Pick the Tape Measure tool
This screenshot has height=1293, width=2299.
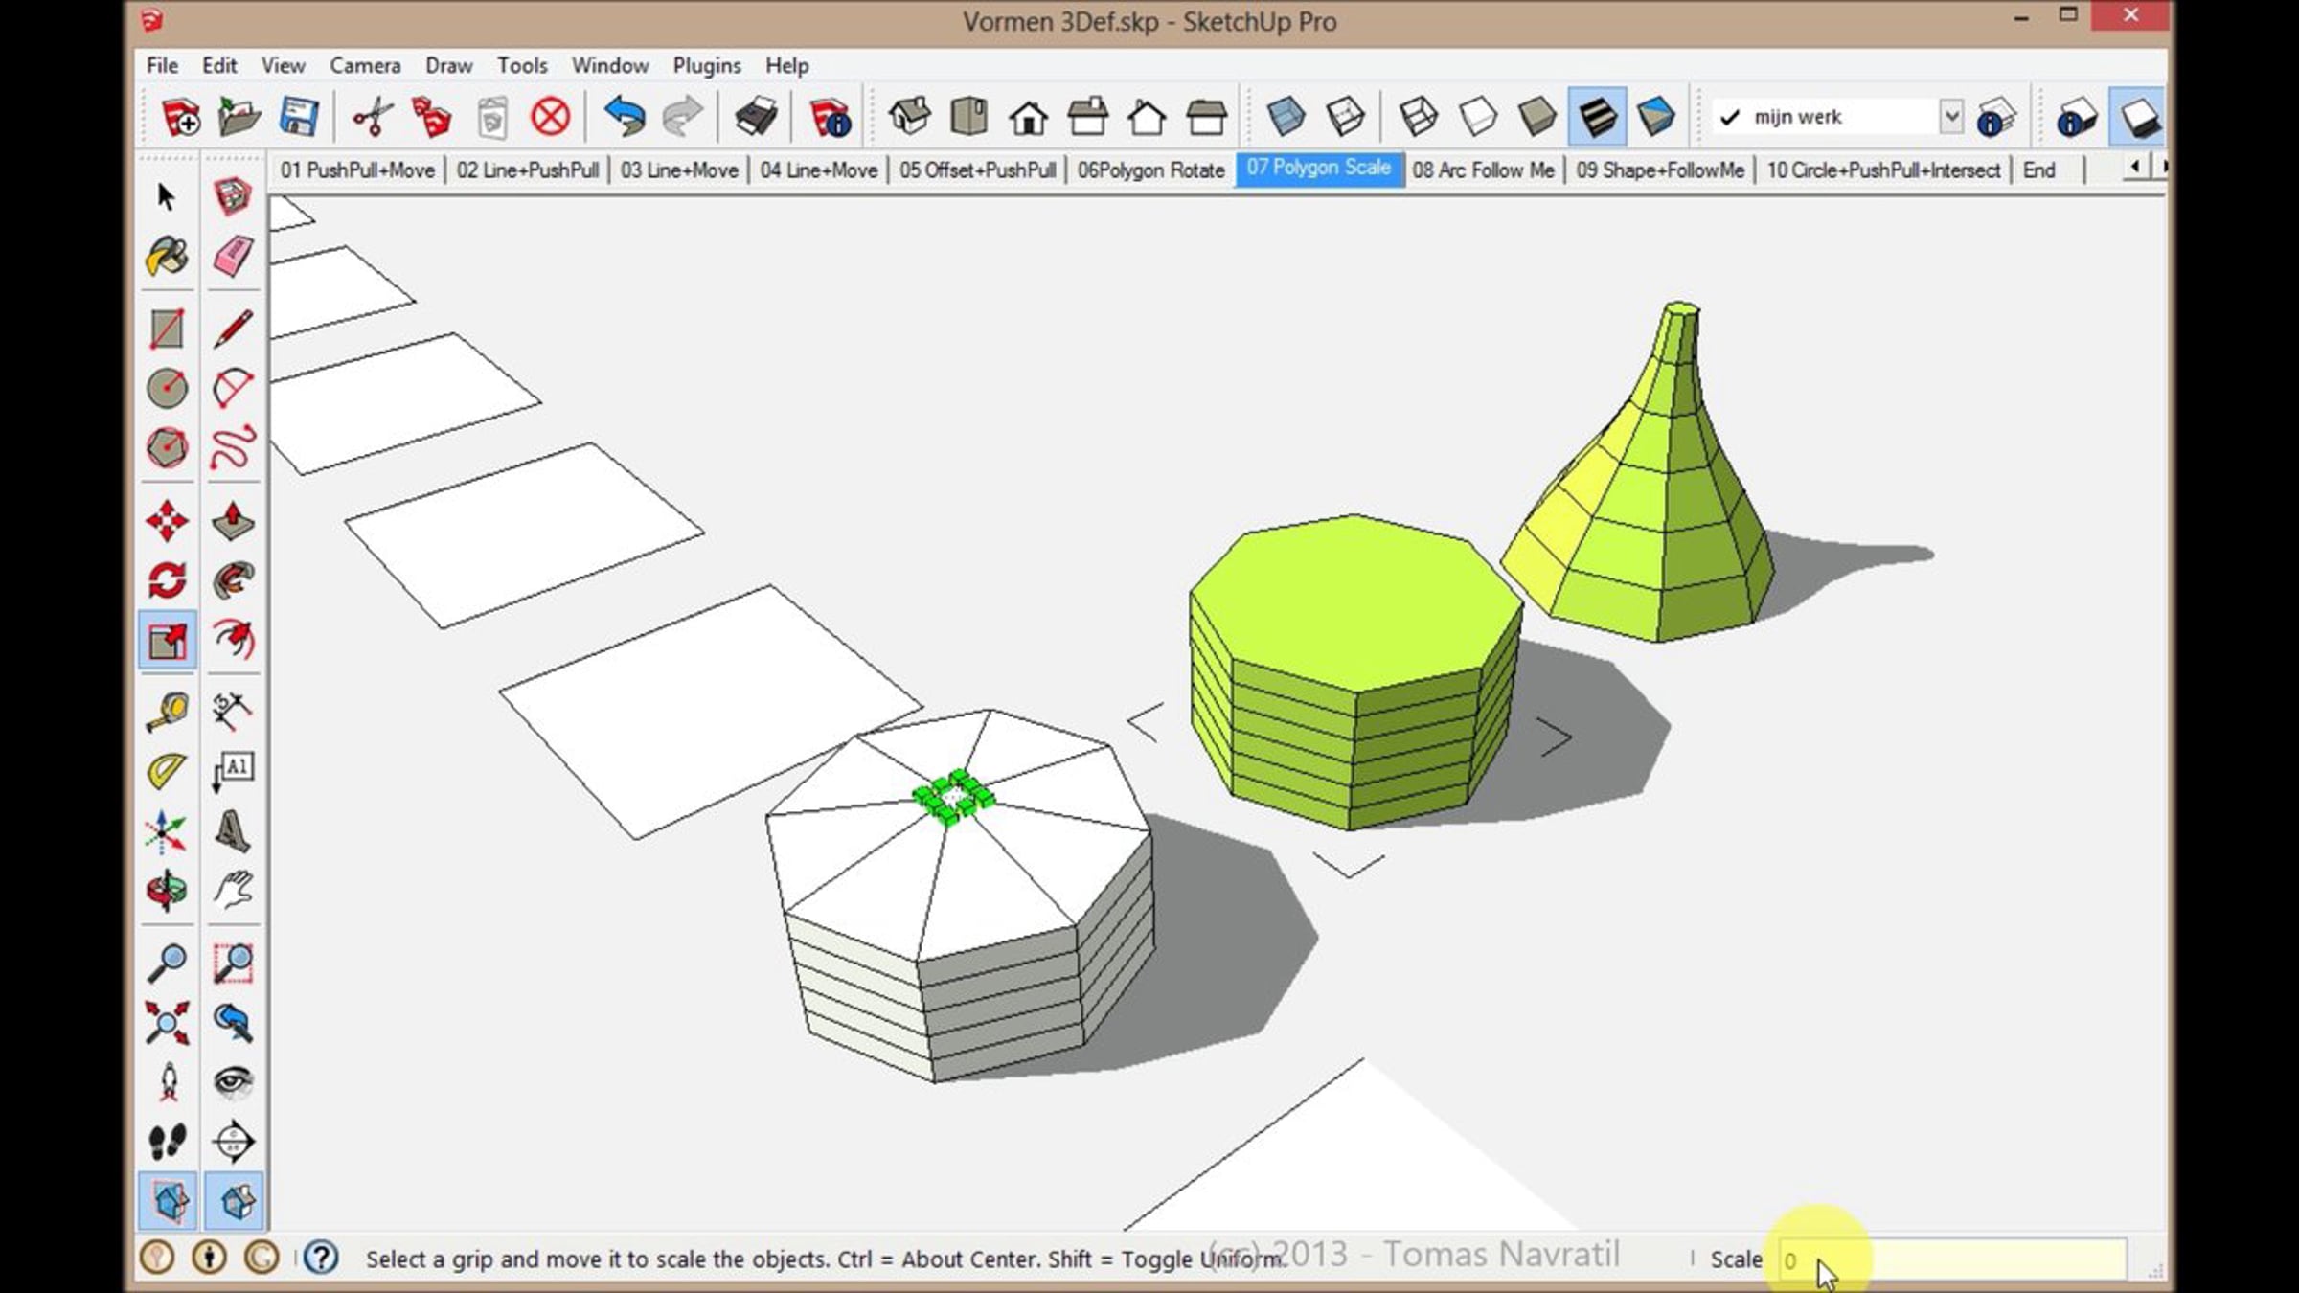(167, 712)
